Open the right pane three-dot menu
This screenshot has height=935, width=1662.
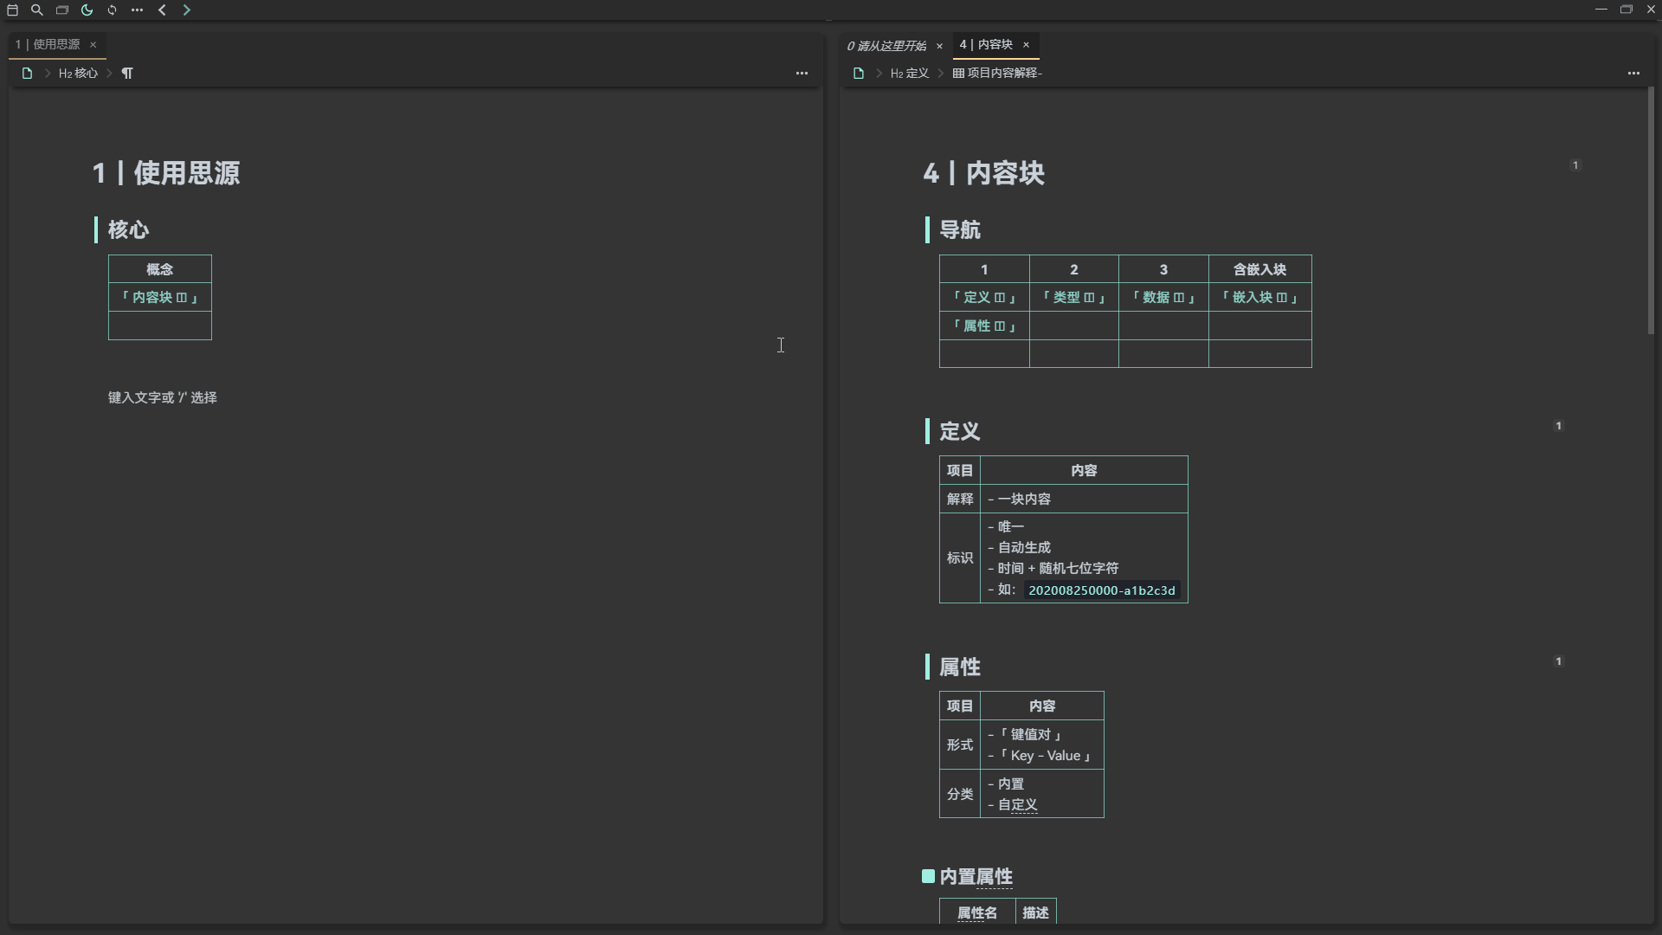[1633, 74]
